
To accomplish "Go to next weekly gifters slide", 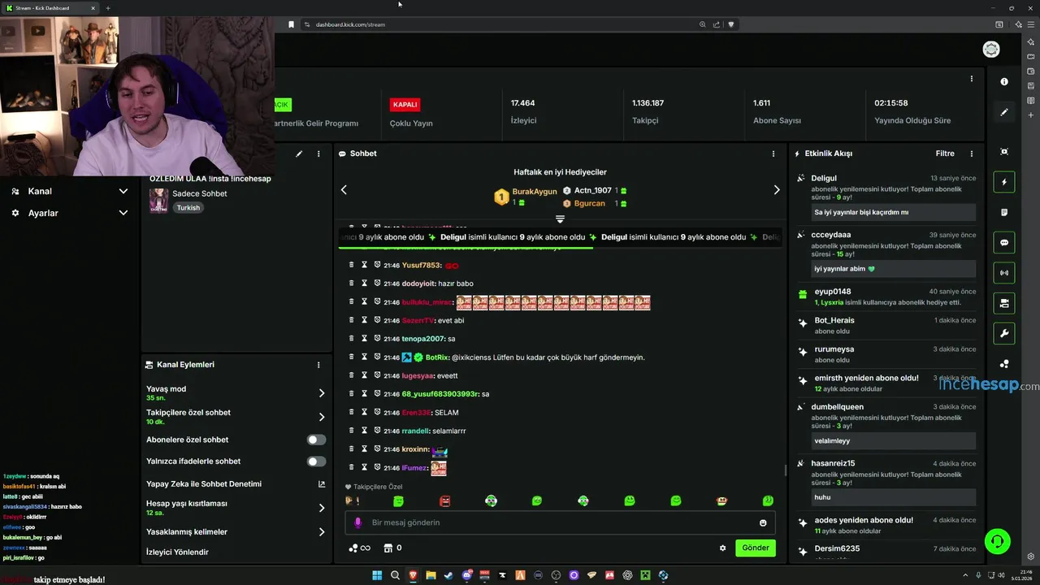I will click(776, 189).
